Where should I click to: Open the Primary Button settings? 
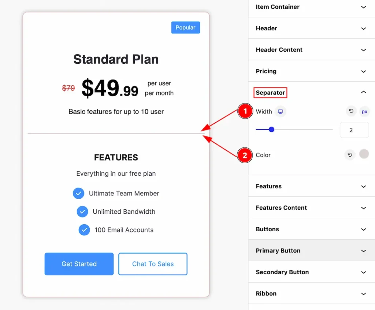[x=312, y=250]
